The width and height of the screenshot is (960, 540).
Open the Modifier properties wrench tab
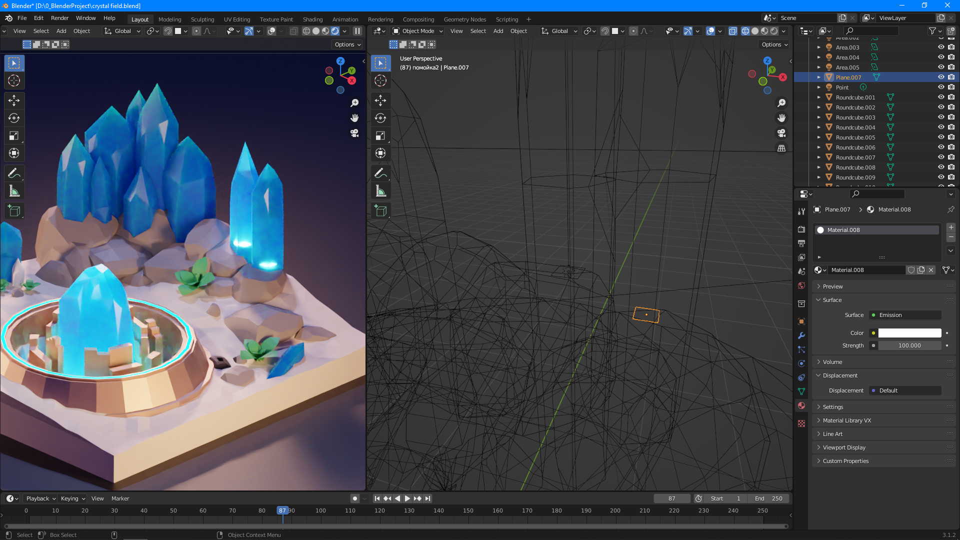(x=801, y=335)
